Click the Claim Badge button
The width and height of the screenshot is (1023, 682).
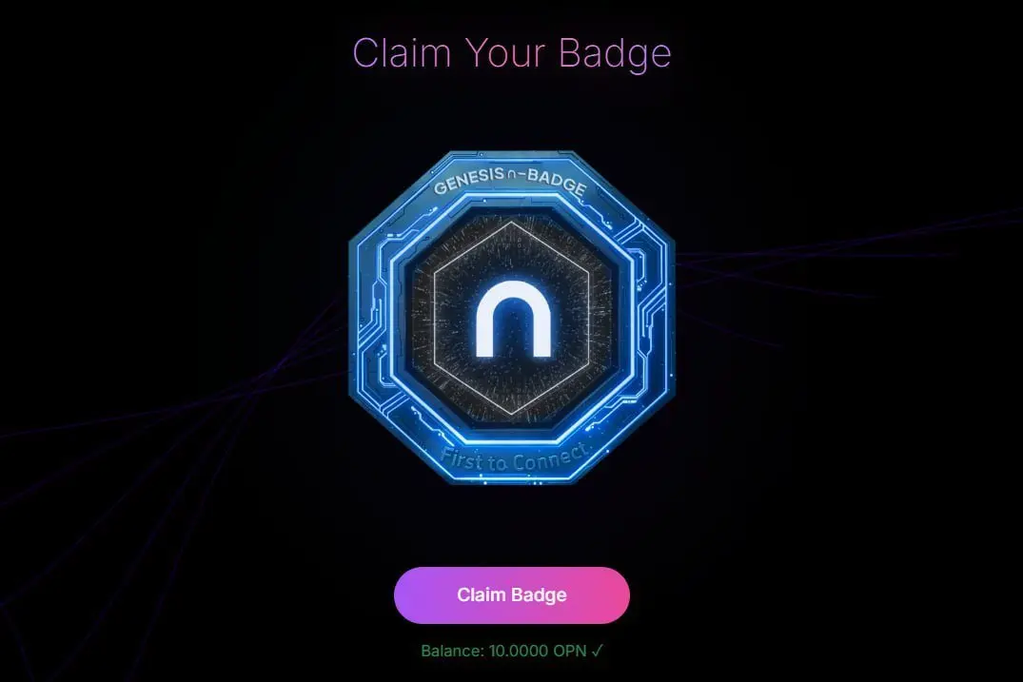click(x=512, y=594)
